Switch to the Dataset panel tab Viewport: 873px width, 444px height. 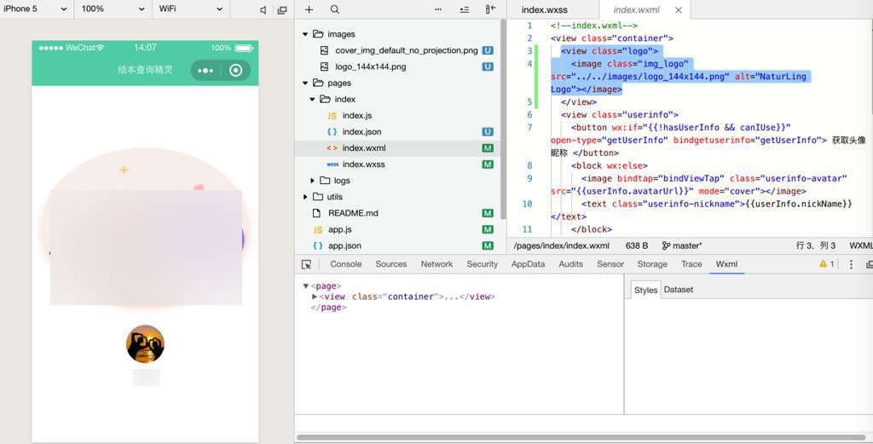(x=678, y=290)
